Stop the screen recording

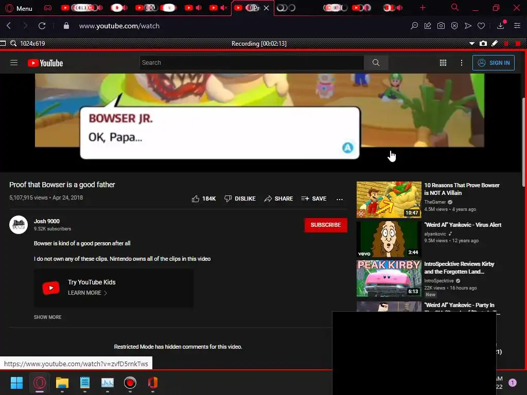tap(518, 43)
